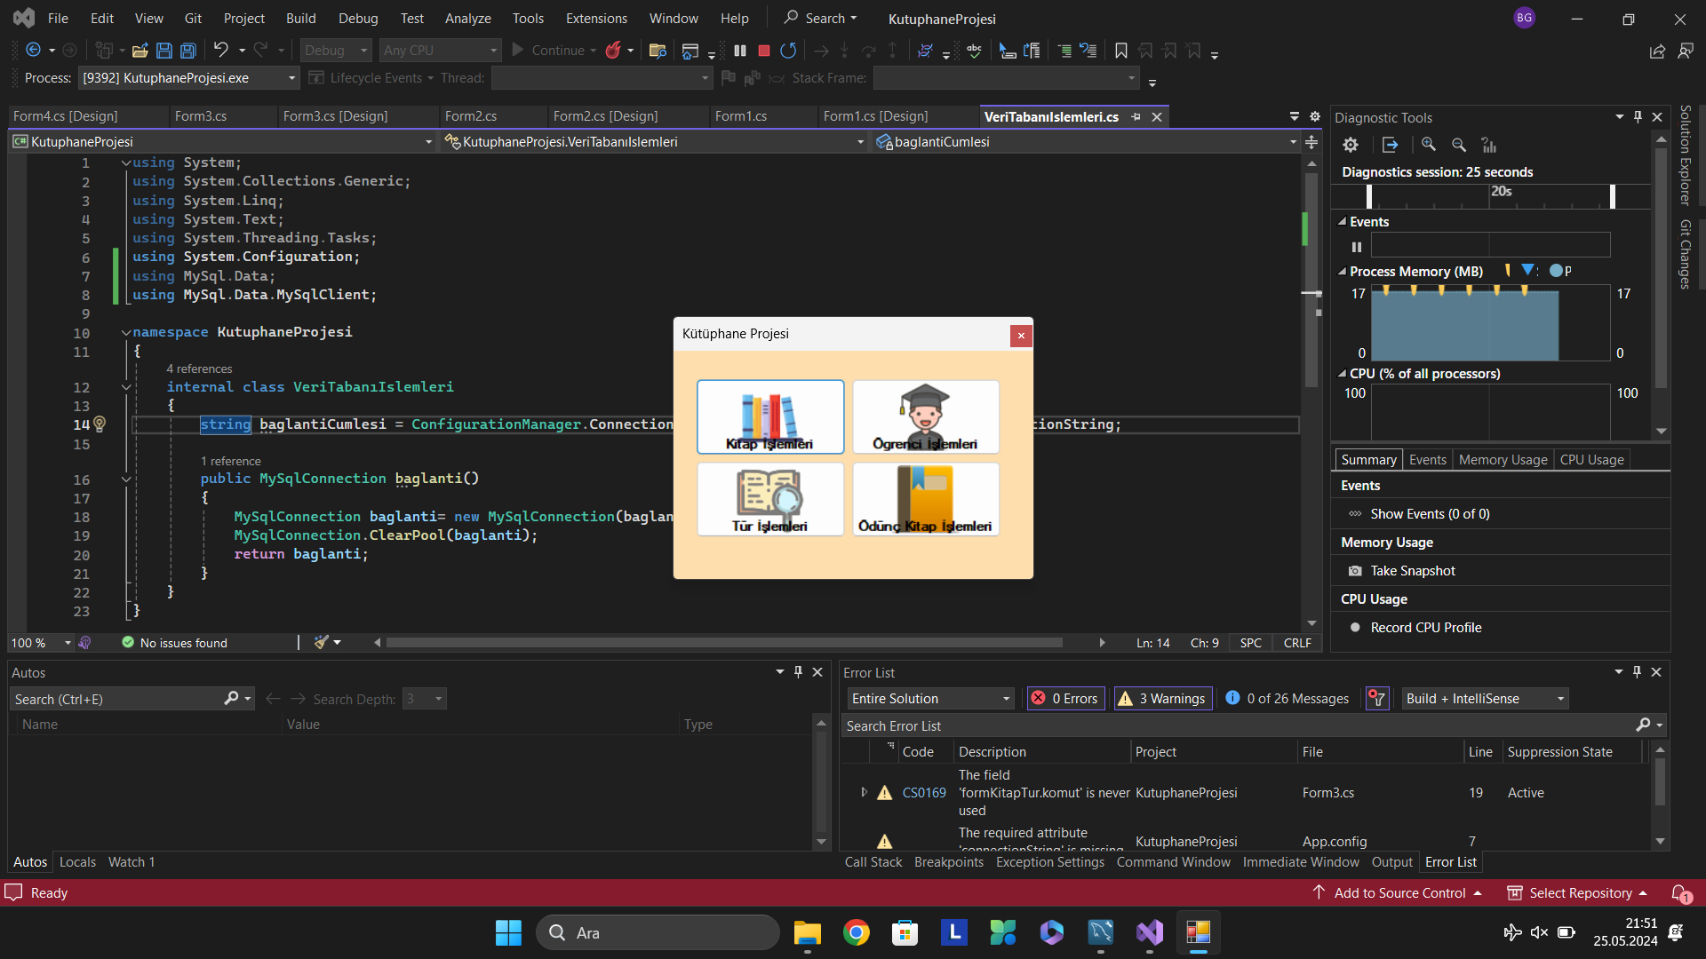This screenshot has width=1706, height=959.
Task: Click Zoom In in Diagnostic Tools
Action: pyautogui.click(x=1429, y=145)
